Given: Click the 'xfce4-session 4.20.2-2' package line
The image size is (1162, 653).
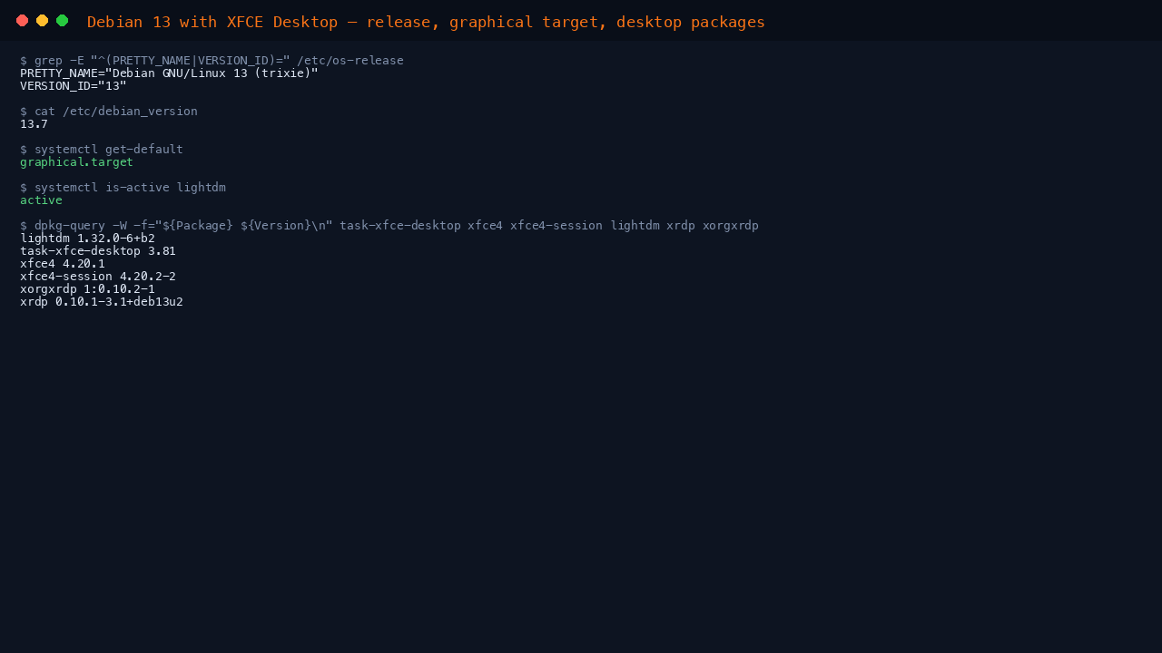Looking at the screenshot, I should pos(98,277).
